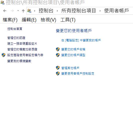Open the 編輯(E) menu

click(x=29, y=20)
